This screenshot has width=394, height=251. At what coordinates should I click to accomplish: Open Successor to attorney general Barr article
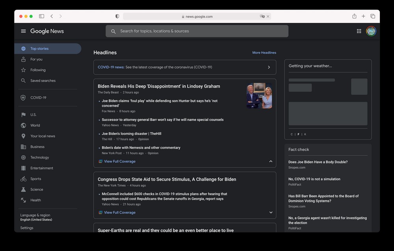point(163,120)
